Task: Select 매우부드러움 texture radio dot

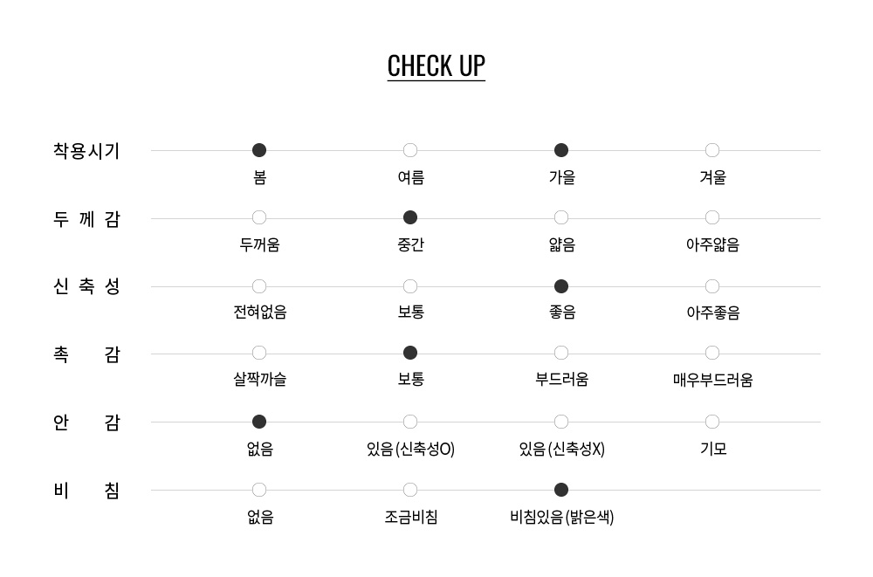Action: pos(712,353)
